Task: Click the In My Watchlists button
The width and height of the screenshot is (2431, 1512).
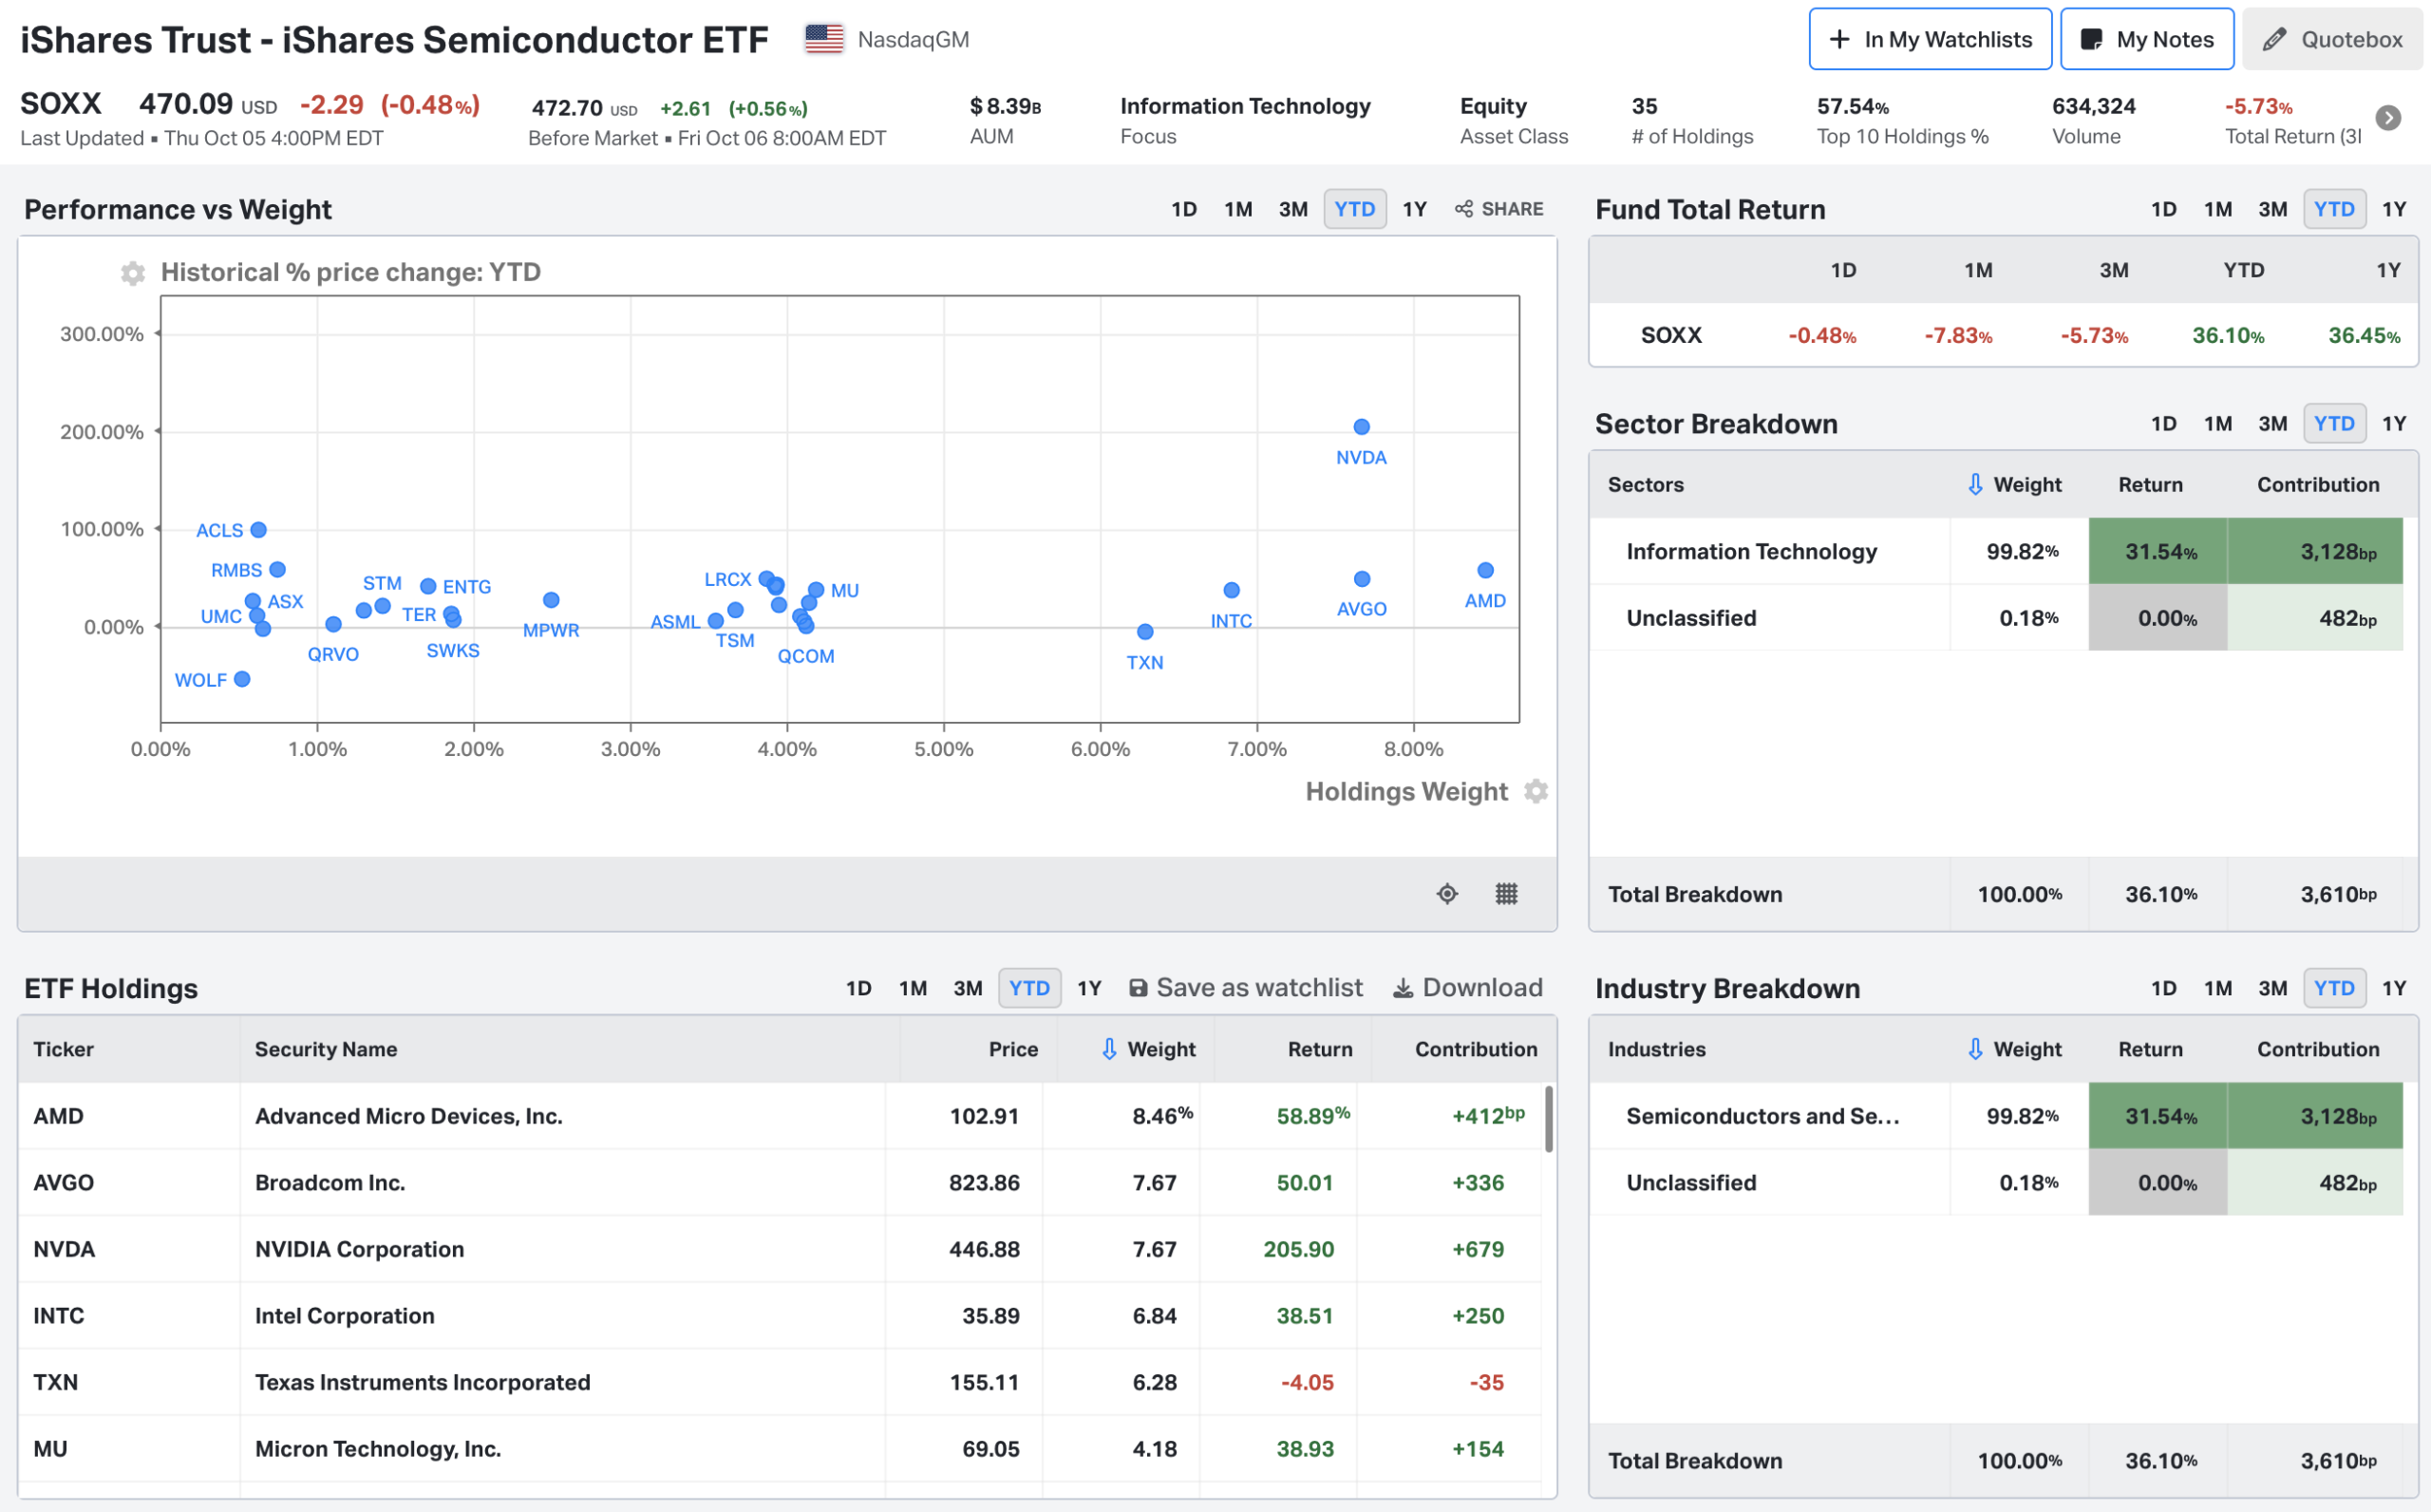Action: pyautogui.click(x=1930, y=39)
